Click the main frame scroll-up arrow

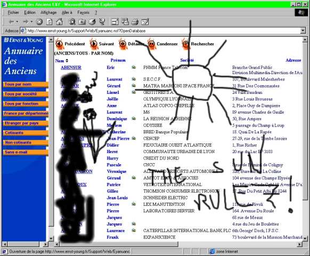(x=305, y=40)
